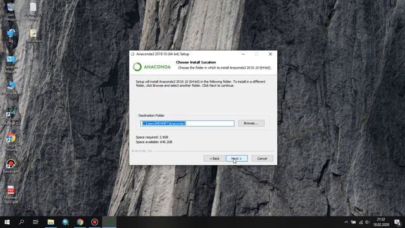
Task: Select the 3D Vision desktop shortcut
Action: (11, 117)
